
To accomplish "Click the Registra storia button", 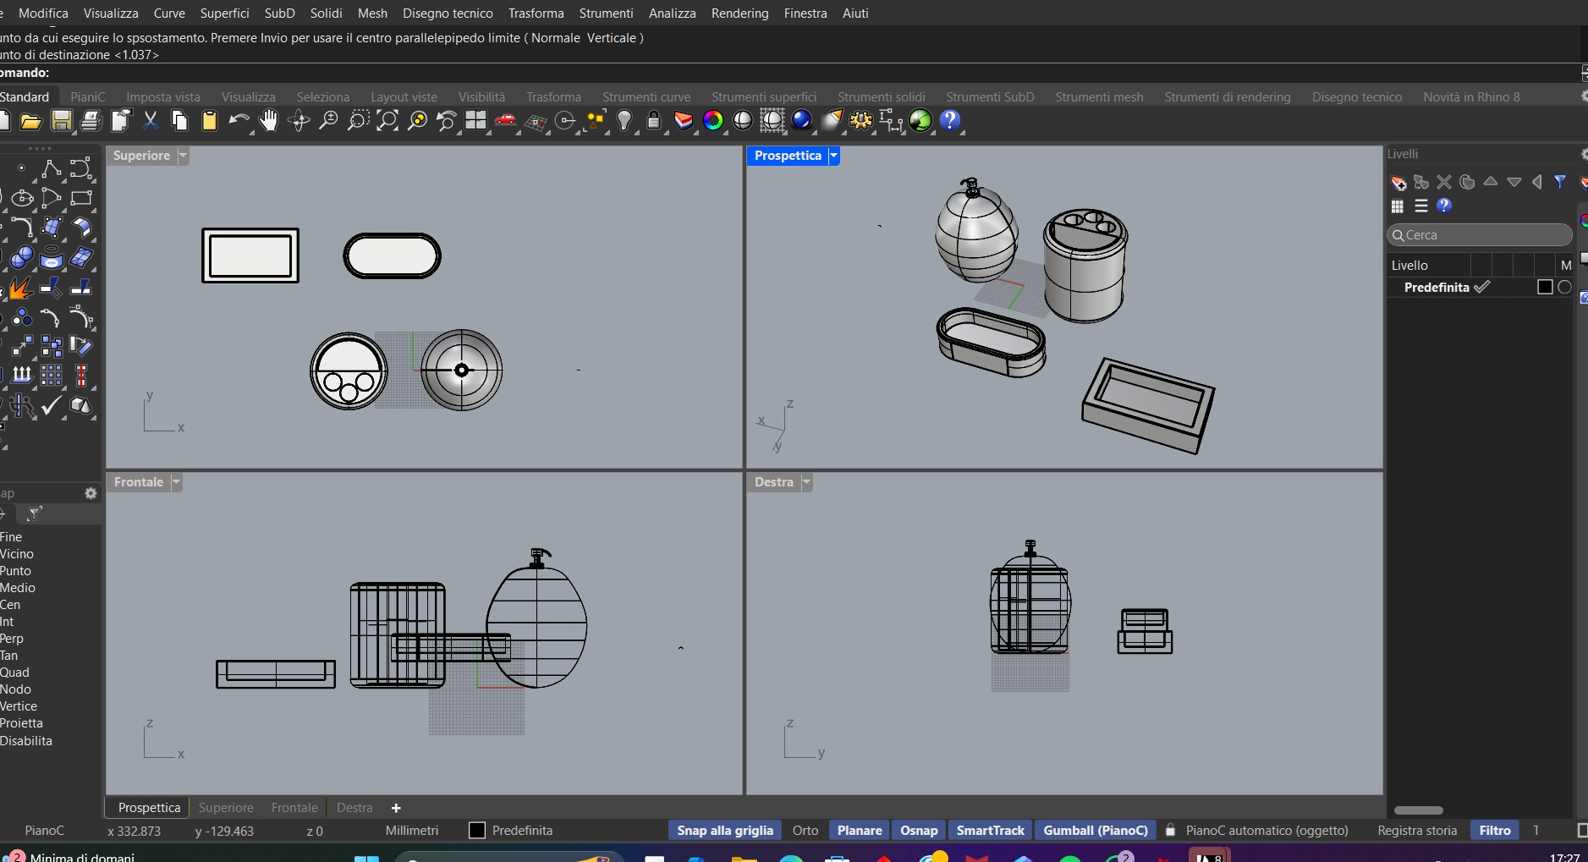I will [1416, 831].
